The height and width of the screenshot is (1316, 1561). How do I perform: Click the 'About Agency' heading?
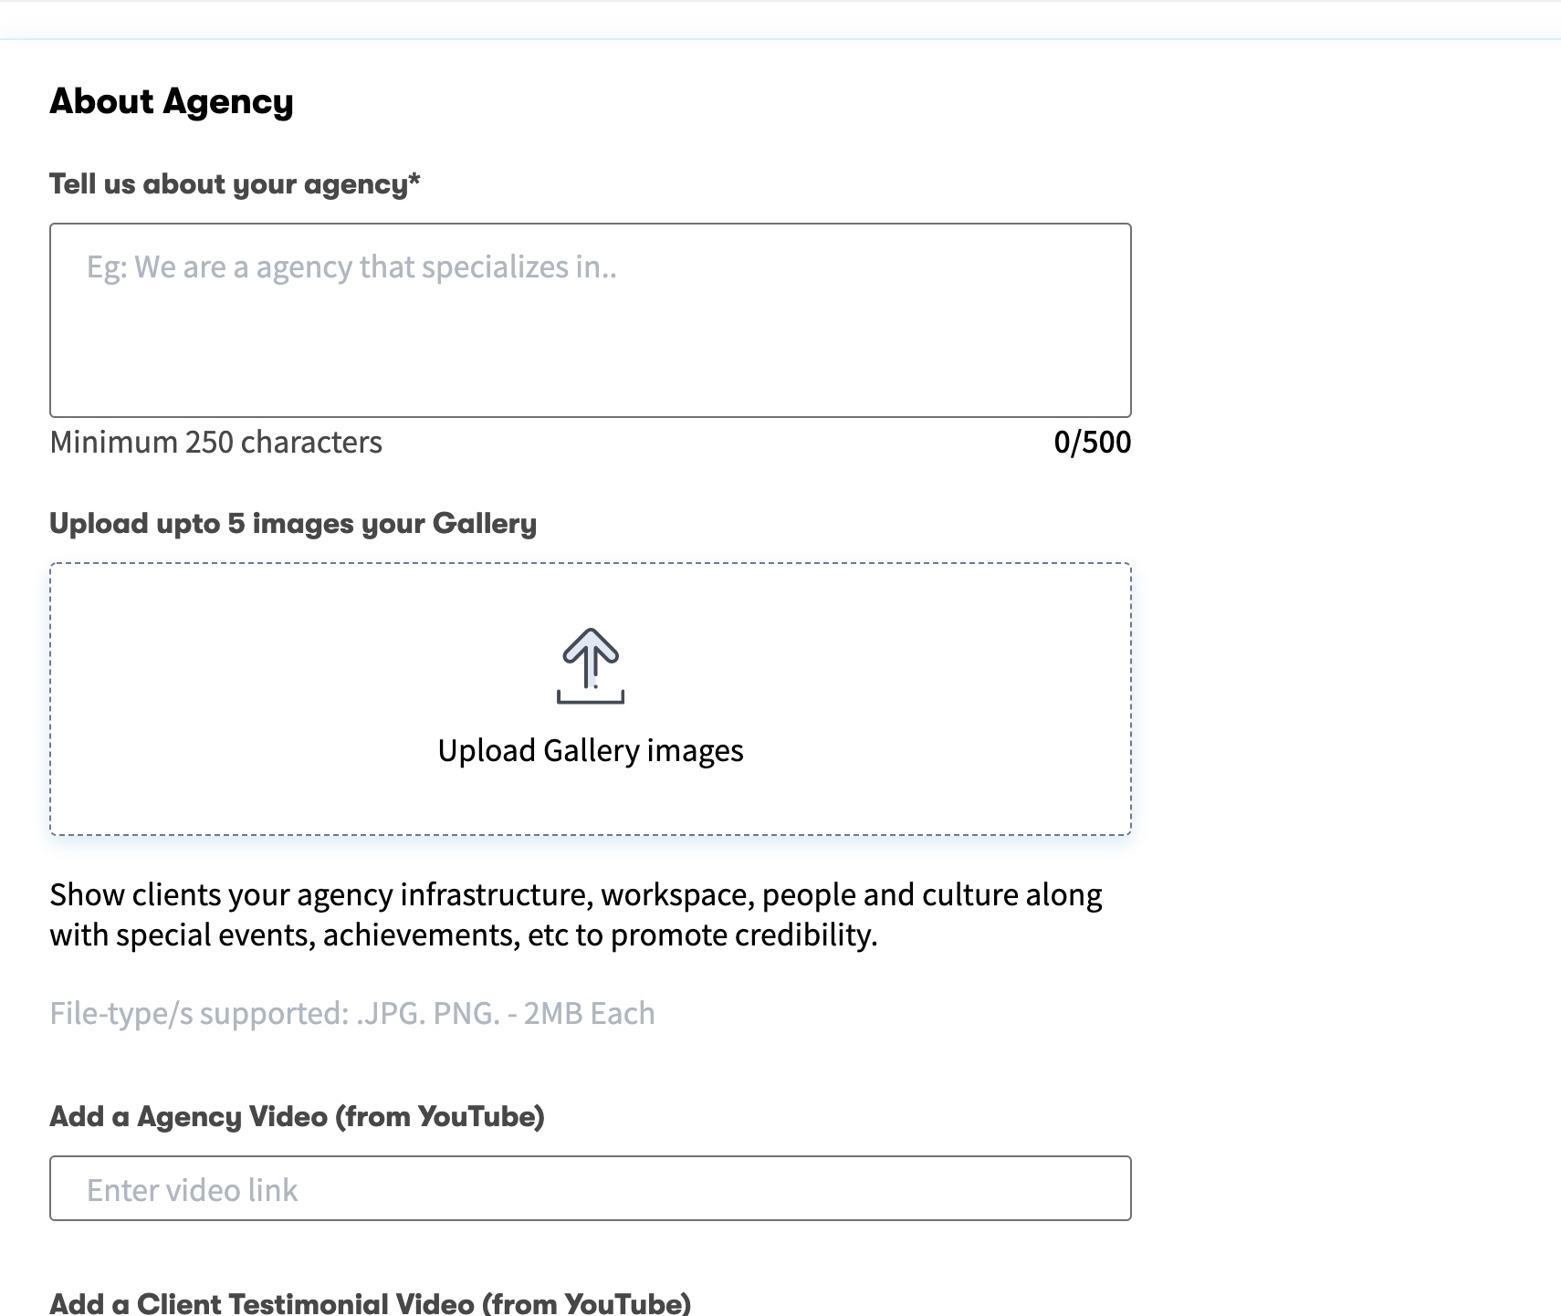172,101
